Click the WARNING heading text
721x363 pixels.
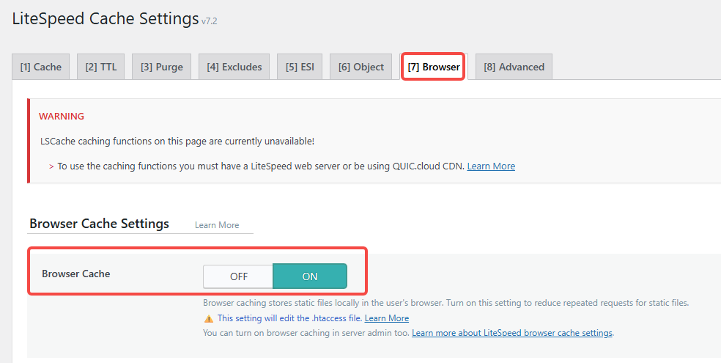[x=61, y=117]
